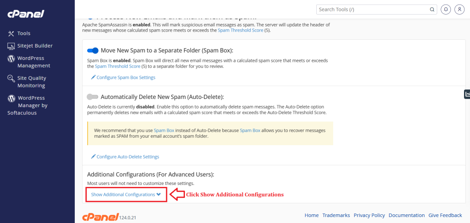Click the search magnifier icon
Screen dimensions: 470x223
point(432,10)
